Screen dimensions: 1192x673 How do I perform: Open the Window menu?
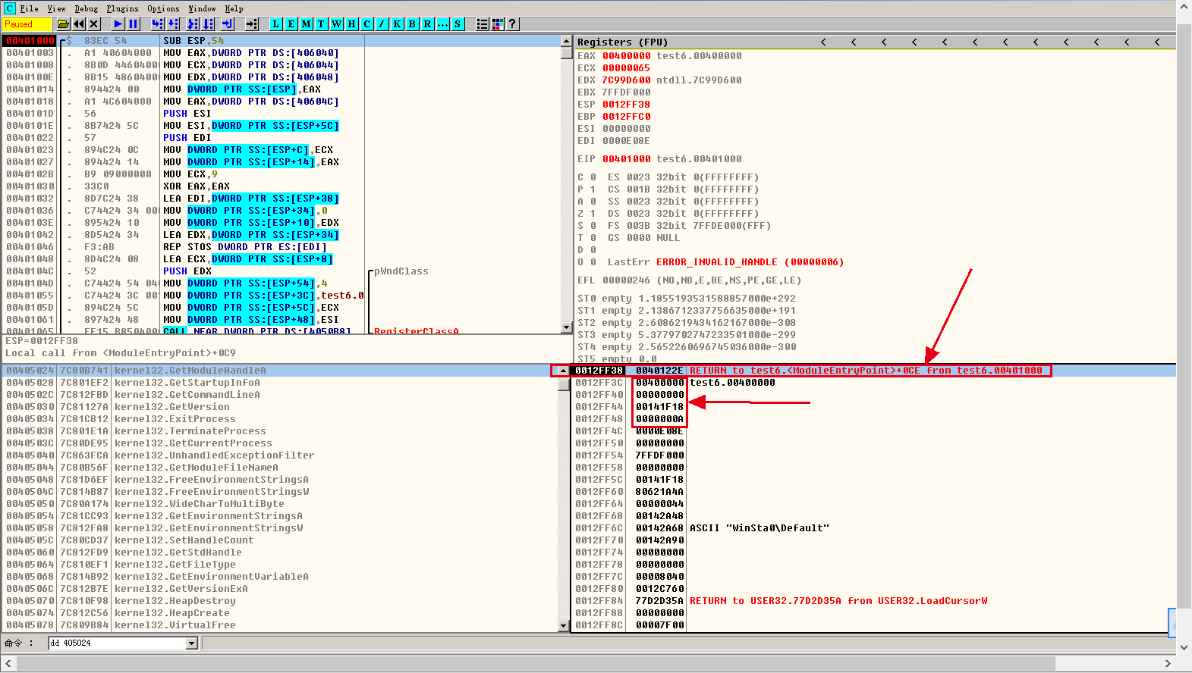click(202, 8)
